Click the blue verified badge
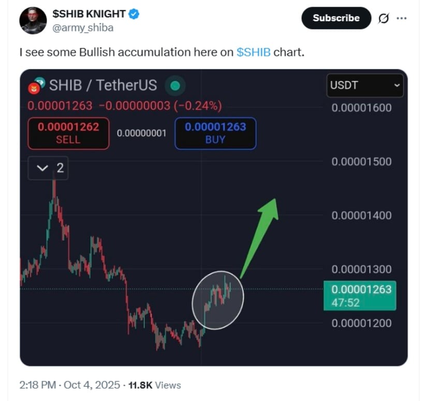427x401 pixels. tap(134, 14)
